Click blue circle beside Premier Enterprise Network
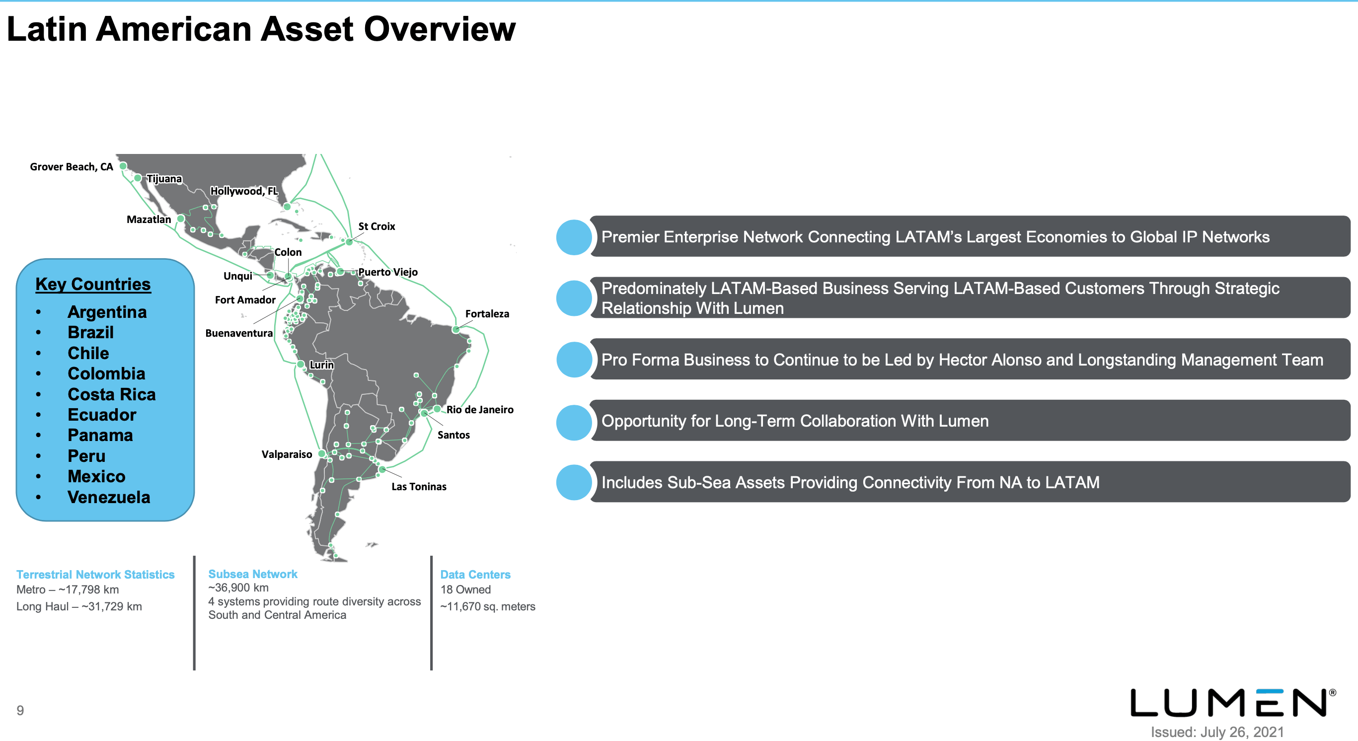This screenshot has width=1358, height=741. [574, 237]
